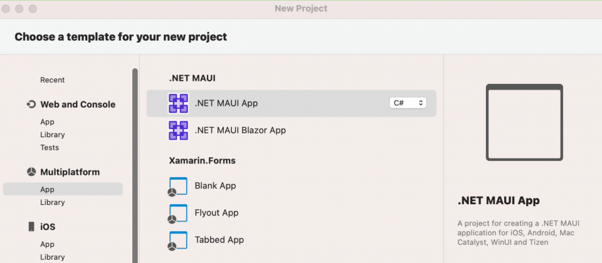This screenshot has width=602, height=263.
Task: Select Library under Multiplatform
Action: [x=53, y=202]
